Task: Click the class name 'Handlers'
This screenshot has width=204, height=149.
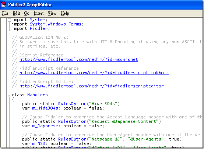Action: (38, 95)
